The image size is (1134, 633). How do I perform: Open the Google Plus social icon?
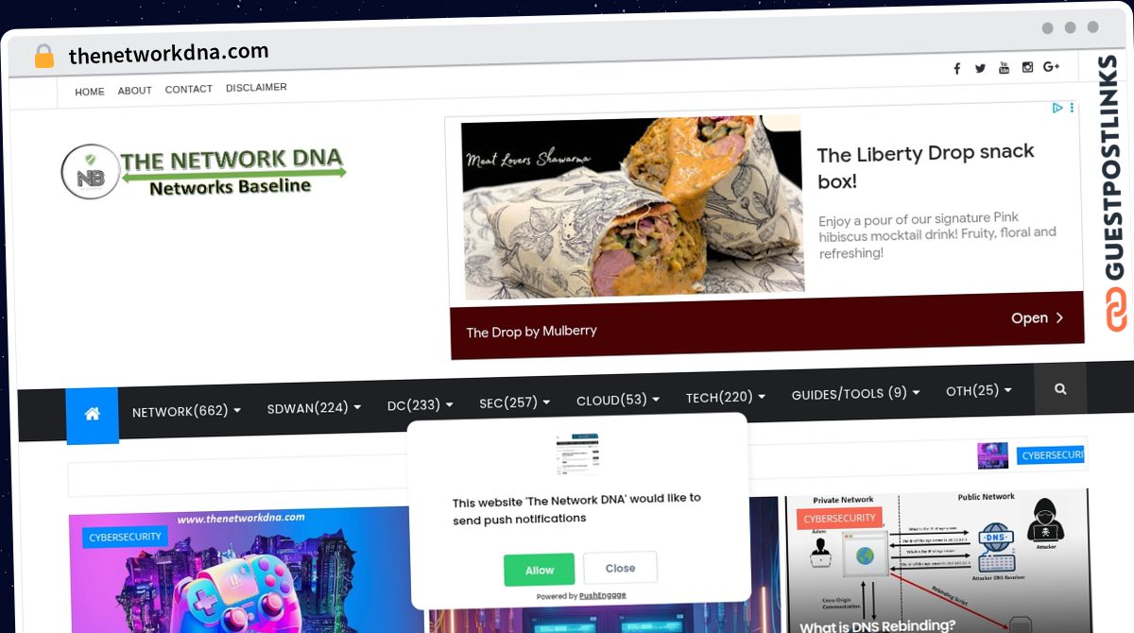click(x=1052, y=66)
